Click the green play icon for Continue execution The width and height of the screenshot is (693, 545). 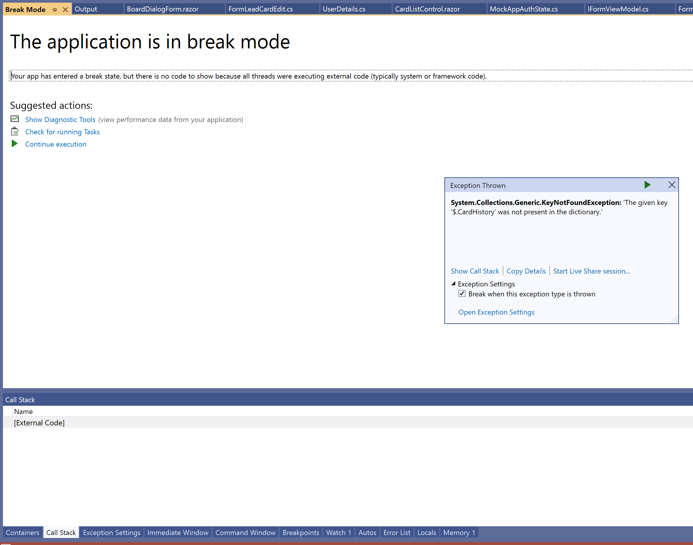[x=15, y=144]
